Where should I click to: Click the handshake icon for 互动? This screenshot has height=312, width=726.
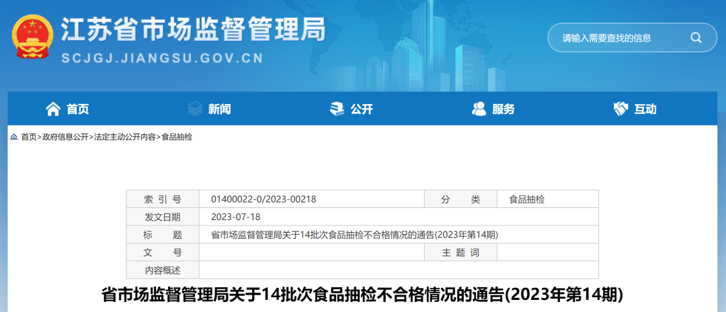tap(620, 109)
